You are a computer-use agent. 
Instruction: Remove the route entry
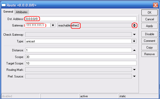pos(149,54)
